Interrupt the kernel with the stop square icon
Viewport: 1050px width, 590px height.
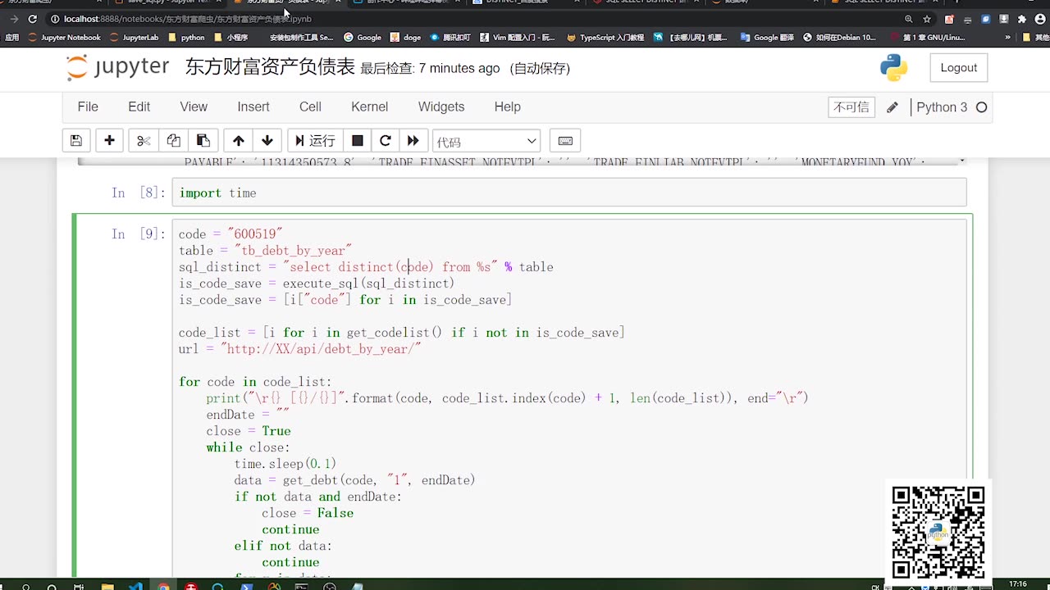pos(357,141)
